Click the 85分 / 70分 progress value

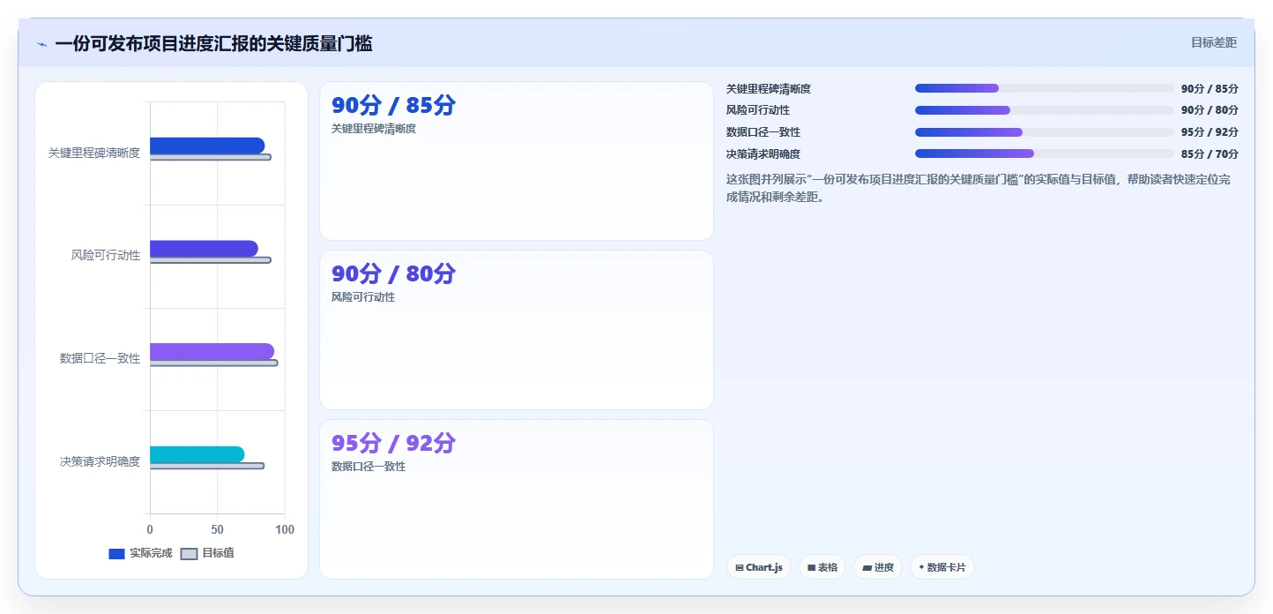(x=1210, y=153)
